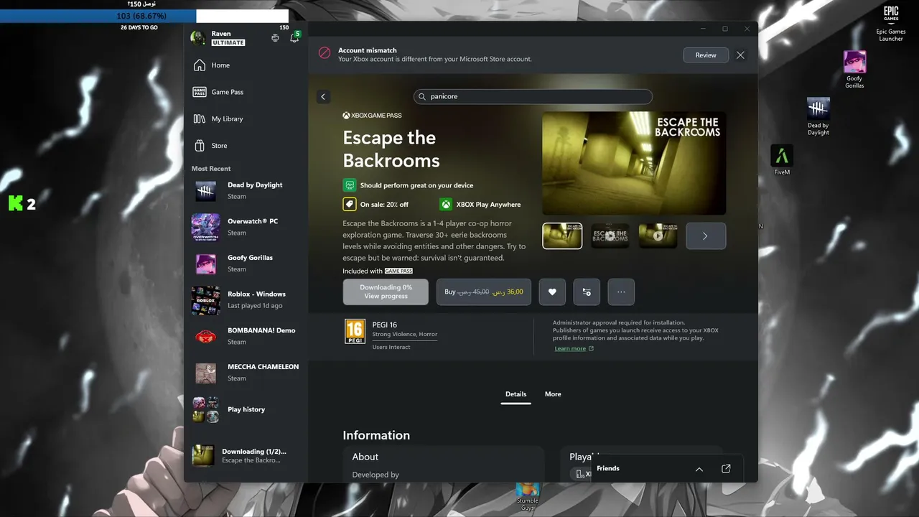Select Goofy Gorillas in Most Recent
This screenshot has height=517, width=919.
[246, 264]
